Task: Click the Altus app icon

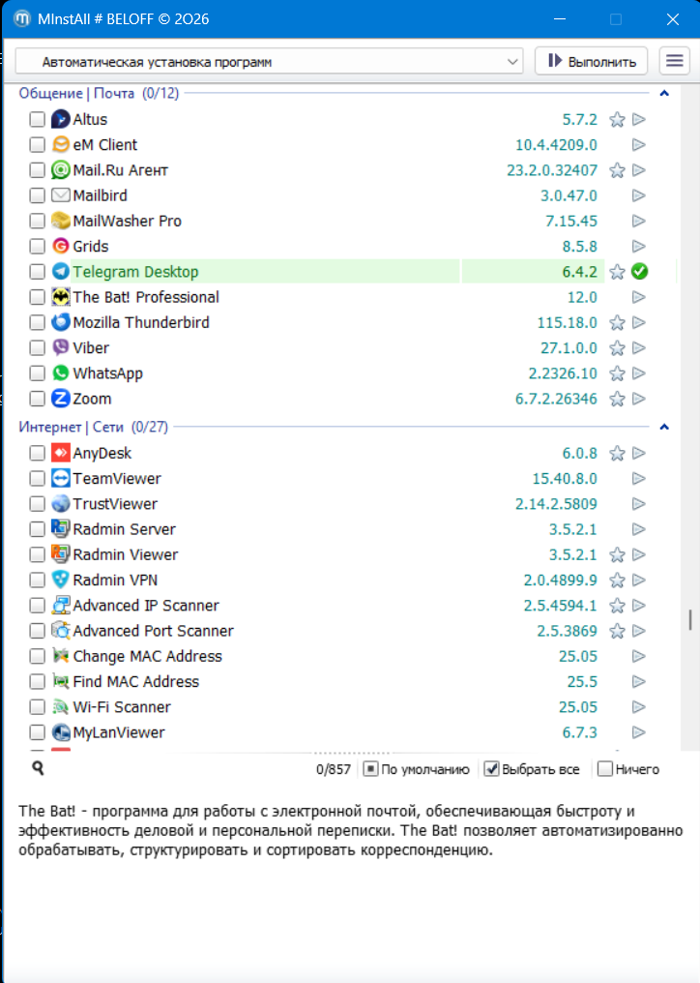Action: tap(60, 119)
